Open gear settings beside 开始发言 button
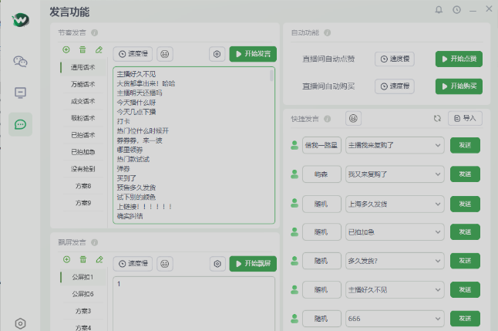This screenshot has width=498, height=331. click(217, 54)
